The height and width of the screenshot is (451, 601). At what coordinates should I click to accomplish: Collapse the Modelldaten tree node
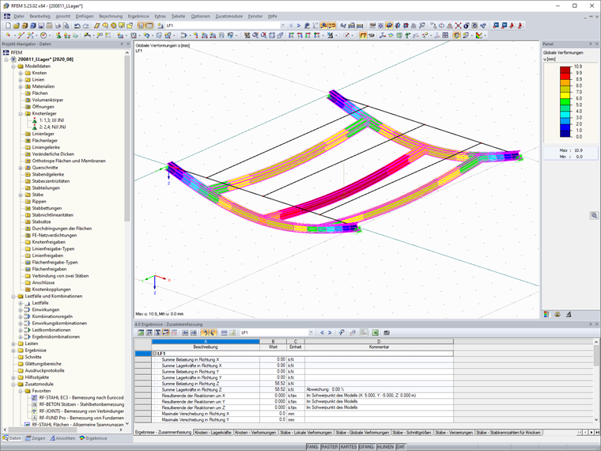[x=13, y=66]
